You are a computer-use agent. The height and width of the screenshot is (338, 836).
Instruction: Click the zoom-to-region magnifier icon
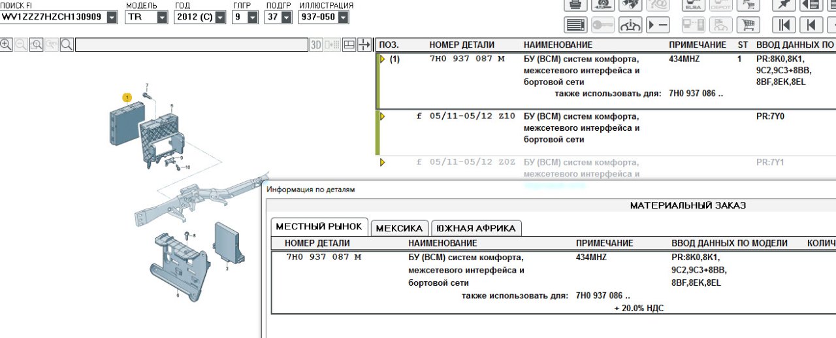pyautogui.click(x=36, y=44)
